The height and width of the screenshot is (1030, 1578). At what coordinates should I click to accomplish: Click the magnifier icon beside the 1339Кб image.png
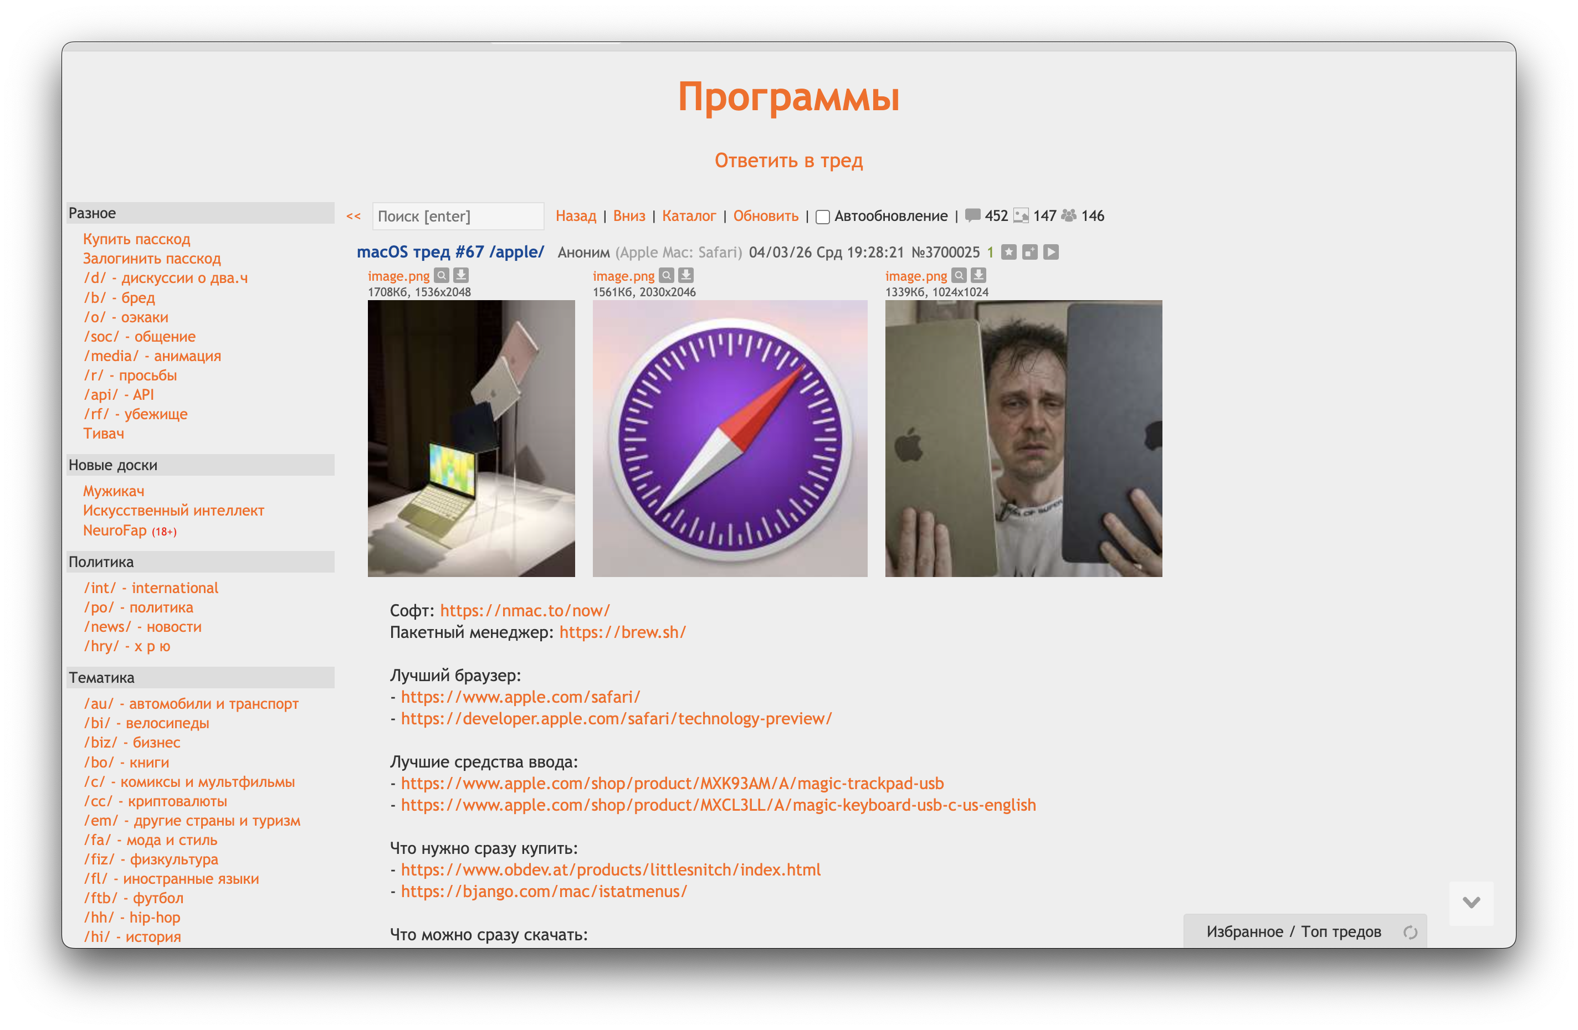tap(959, 275)
